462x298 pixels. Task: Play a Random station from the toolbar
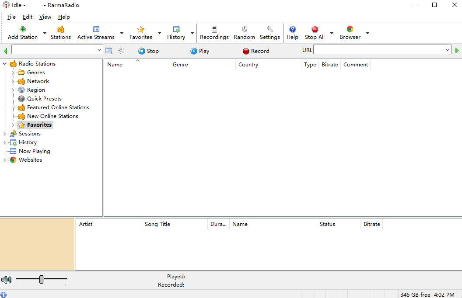coord(244,33)
